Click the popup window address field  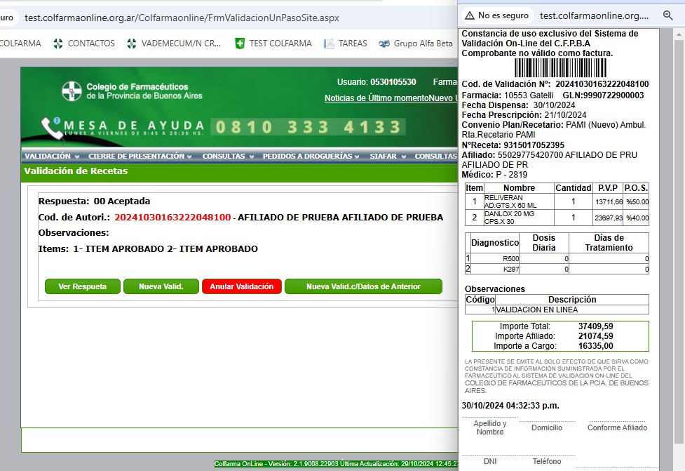click(x=594, y=15)
